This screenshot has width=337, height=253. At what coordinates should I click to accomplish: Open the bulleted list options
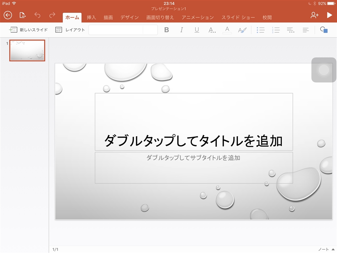click(x=261, y=30)
